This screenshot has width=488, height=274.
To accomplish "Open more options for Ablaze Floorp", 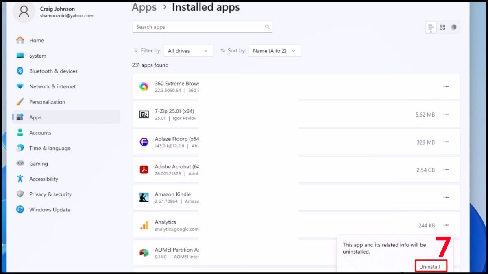I will [446, 142].
